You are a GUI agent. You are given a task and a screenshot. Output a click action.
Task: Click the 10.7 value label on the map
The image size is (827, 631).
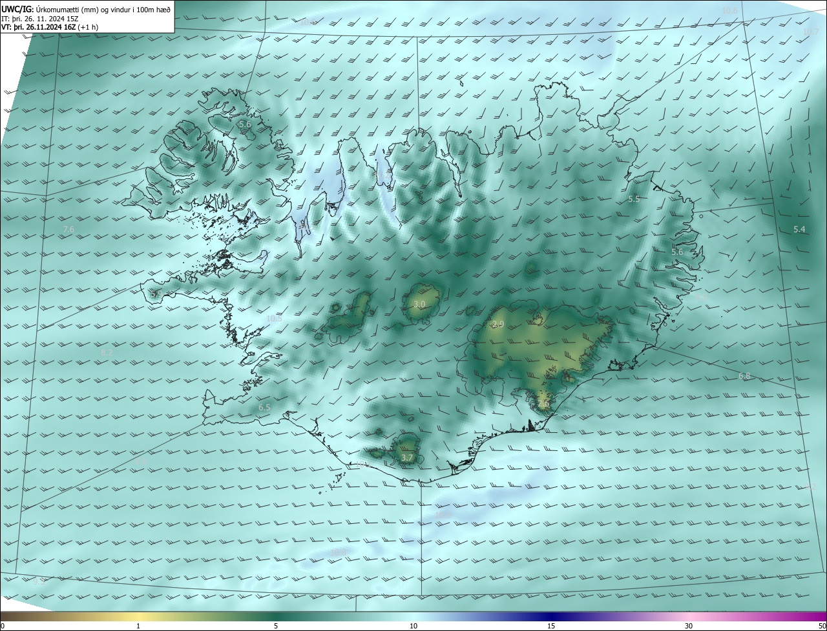(x=810, y=32)
